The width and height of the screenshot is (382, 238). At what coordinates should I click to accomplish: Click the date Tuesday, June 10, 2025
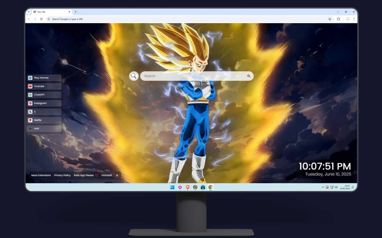point(328,174)
